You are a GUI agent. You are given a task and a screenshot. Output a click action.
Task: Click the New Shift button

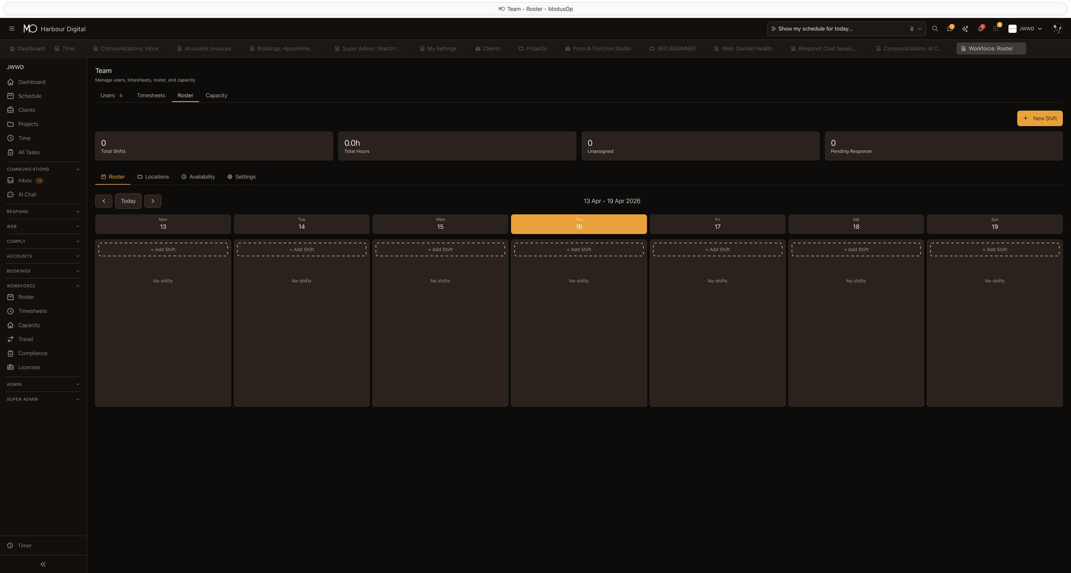1039,118
